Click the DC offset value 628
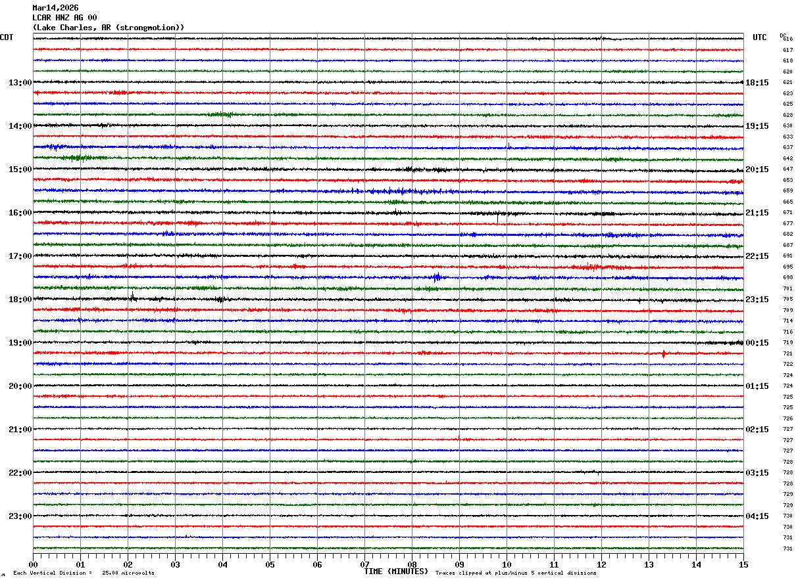The image size is (796, 582). pyautogui.click(x=787, y=115)
